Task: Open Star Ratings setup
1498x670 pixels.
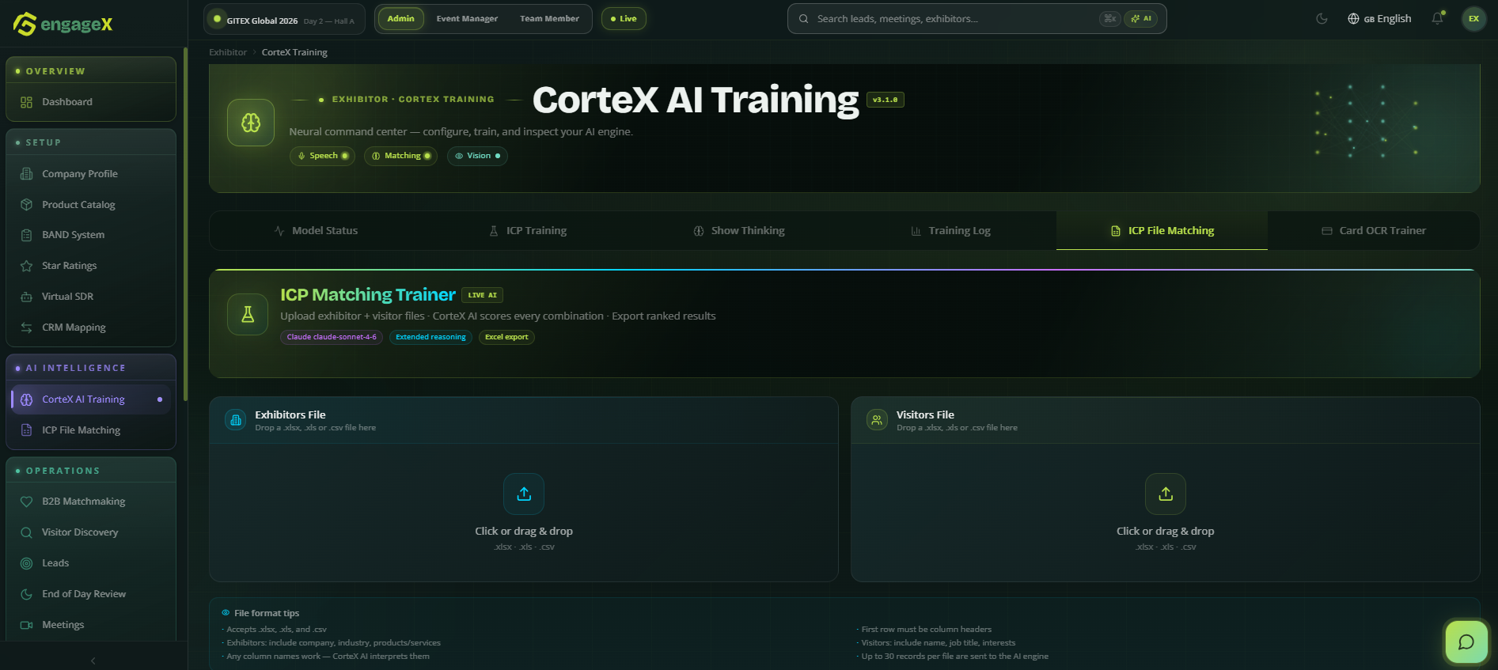Action: [x=91, y=266]
